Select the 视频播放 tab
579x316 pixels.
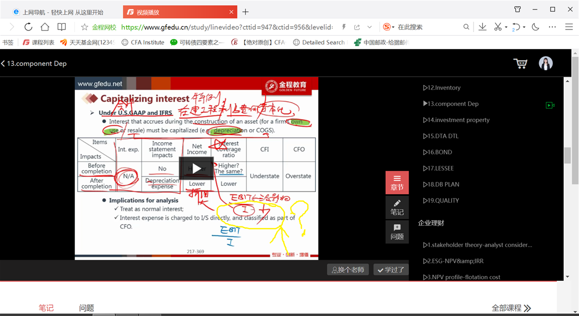[180, 12]
